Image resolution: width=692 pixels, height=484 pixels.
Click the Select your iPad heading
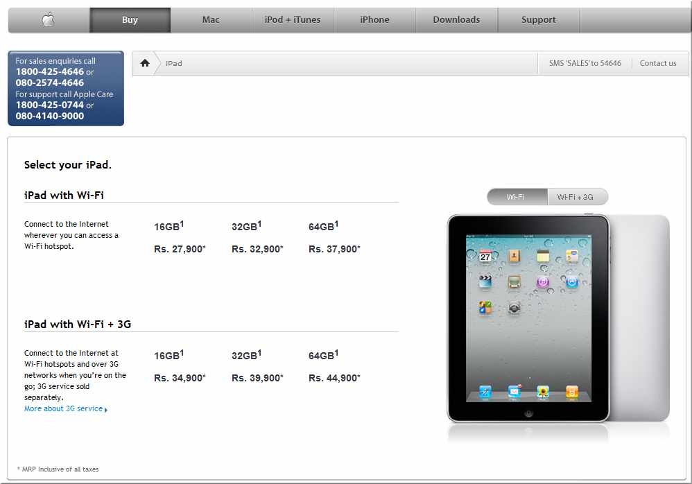point(67,165)
